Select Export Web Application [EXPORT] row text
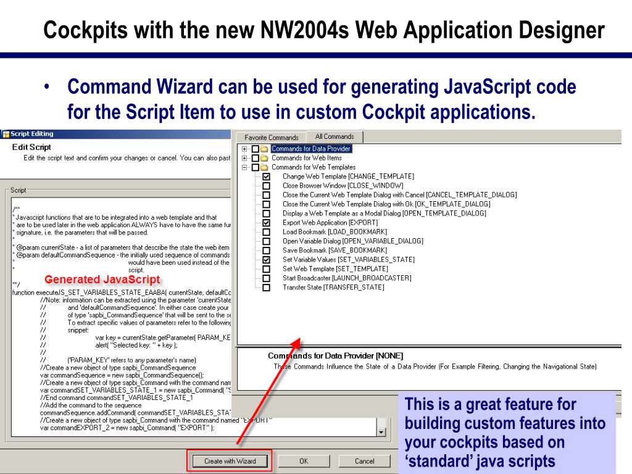This screenshot has width=632, height=474. point(330,223)
